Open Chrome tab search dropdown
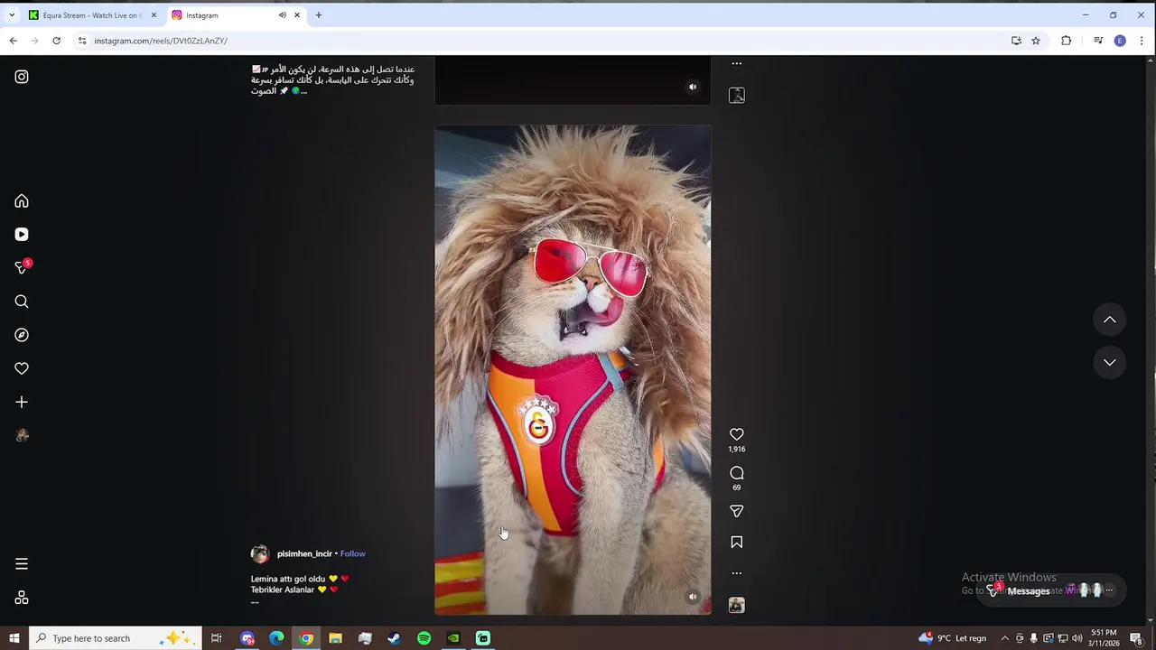The image size is (1156, 650). (12, 15)
